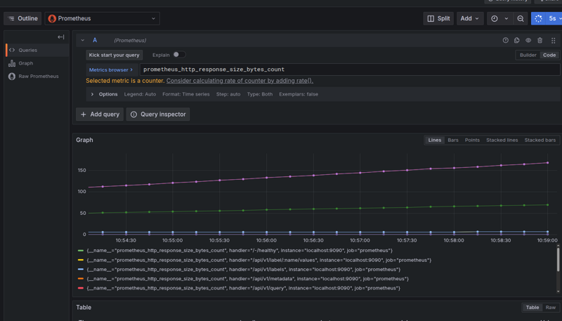562x321 pixels.
Task: Click into the PromQL query input field
Action: (x=349, y=70)
